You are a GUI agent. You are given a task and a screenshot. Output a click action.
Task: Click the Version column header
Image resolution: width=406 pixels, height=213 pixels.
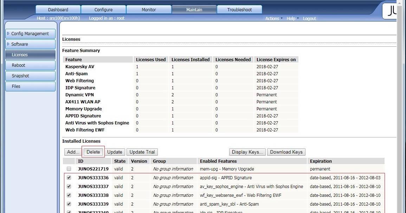pos(139,161)
